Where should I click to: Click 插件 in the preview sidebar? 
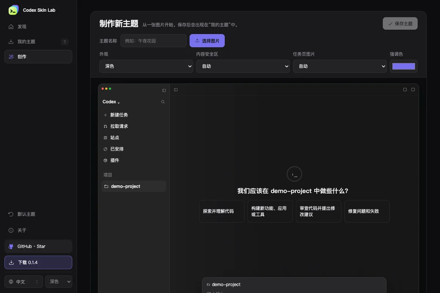tap(134, 160)
